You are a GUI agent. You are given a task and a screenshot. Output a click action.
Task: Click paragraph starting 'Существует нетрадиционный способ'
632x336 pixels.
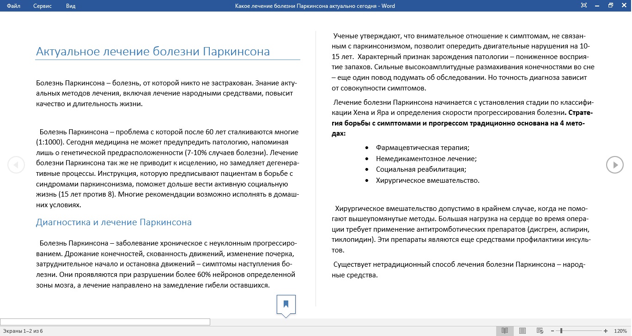459,270
